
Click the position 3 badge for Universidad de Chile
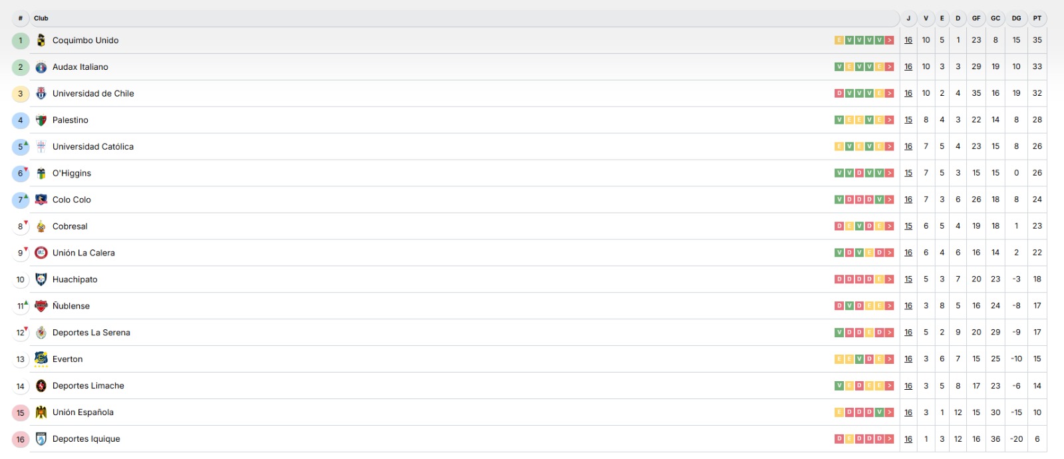tap(21, 94)
